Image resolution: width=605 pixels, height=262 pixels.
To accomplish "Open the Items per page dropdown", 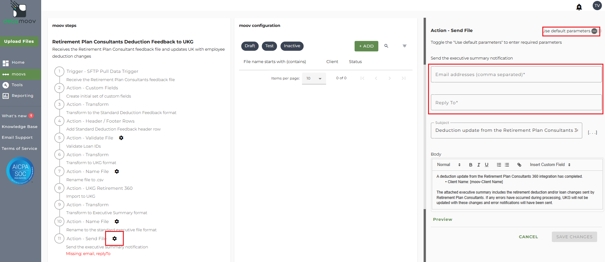I will (314, 78).
